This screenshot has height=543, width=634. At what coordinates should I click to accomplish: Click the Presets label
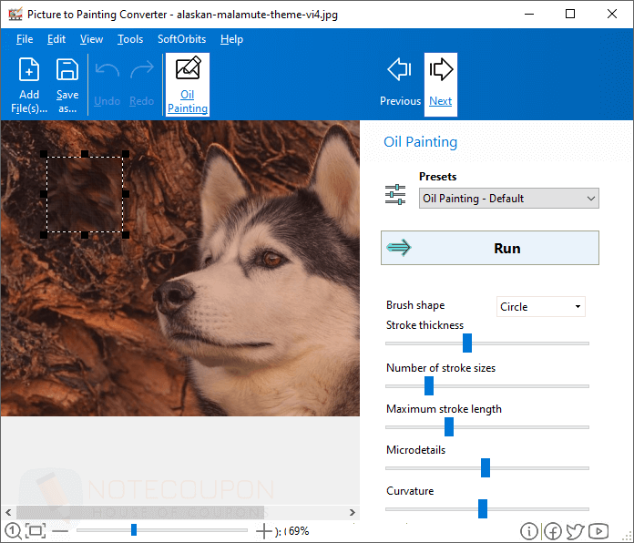[438, 177]
